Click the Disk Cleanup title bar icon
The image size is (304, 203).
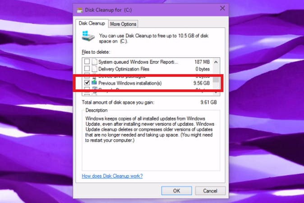[80, 10]
